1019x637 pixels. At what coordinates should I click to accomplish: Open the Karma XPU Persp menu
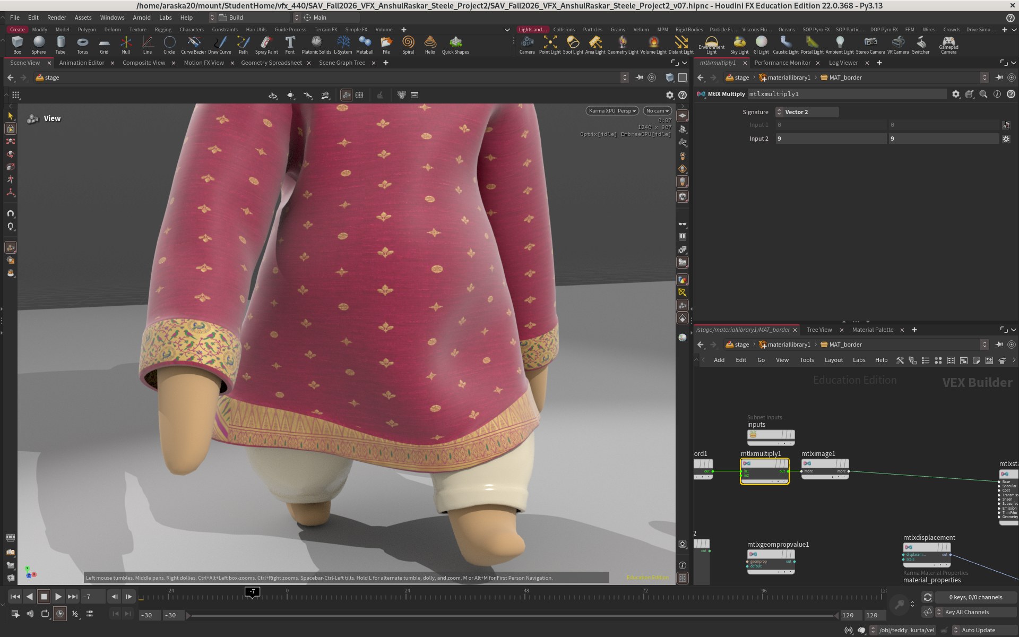click(612, 111)
